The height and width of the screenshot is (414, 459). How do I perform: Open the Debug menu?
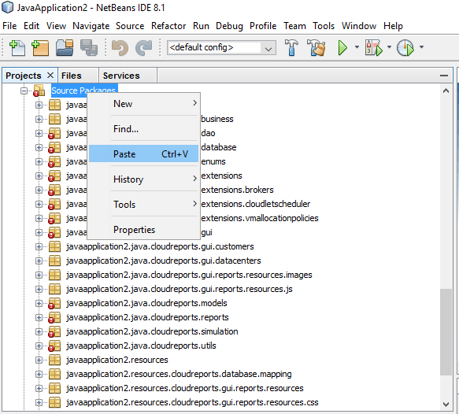[229, 26]
